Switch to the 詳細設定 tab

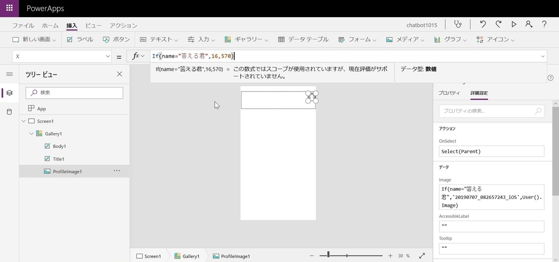(479, 93)
